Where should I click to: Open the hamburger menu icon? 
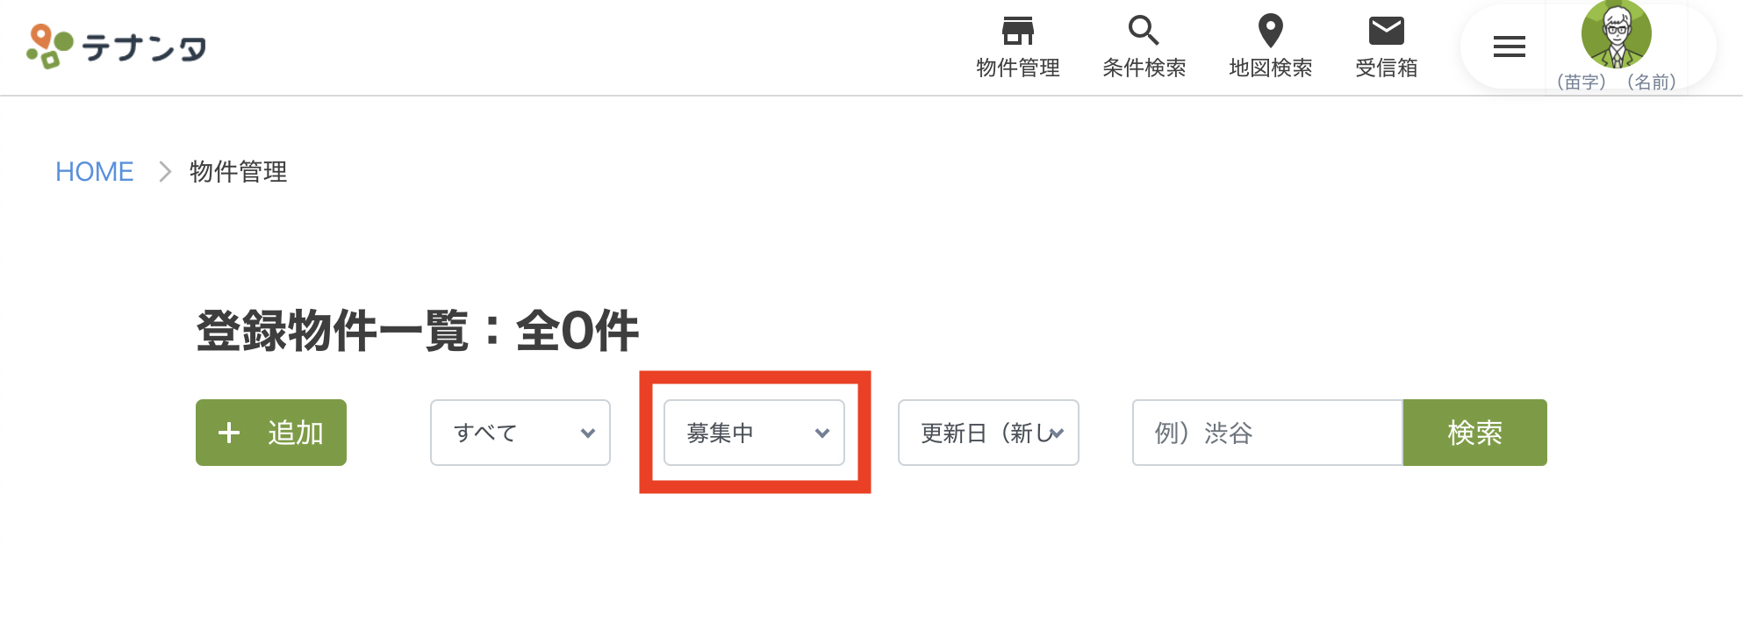[1510, 47]
